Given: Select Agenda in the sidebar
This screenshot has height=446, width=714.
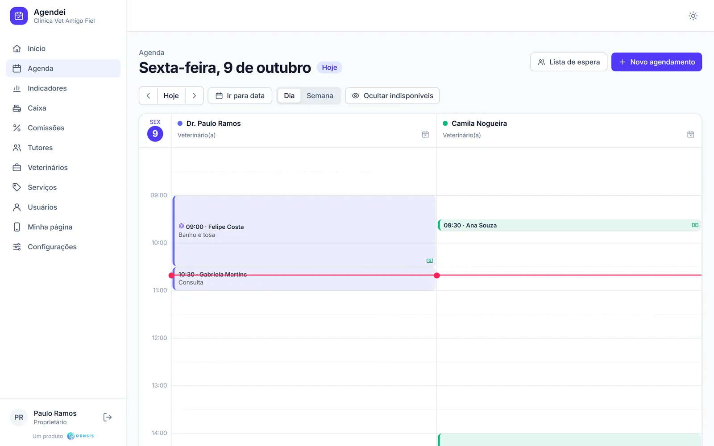Looking at the screenshot, I should [x=63, y=68].
